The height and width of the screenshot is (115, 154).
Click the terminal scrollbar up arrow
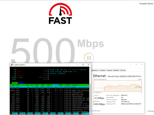point(90,68)
